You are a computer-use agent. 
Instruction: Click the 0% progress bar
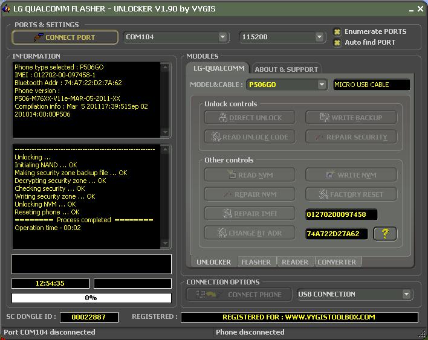pyautogui.click(x=91, y=298)
